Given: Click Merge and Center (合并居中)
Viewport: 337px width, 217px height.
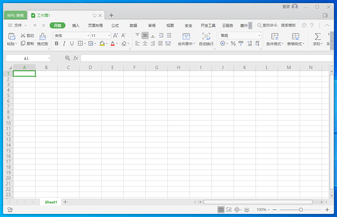Looking at the screenshot, I should tap(186, 39).
